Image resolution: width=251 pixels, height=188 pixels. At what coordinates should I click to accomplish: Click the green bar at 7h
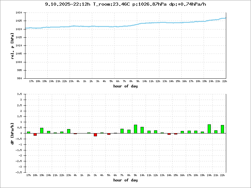pos(122,131)
